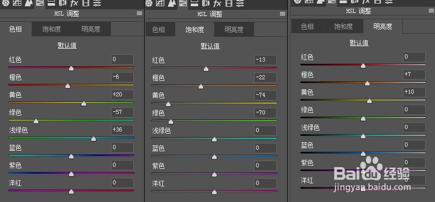The height and width of the screenshot is (202, 435).
Task: Switch to 色相 tab in the Luminance panel
Action: [307, 26]
